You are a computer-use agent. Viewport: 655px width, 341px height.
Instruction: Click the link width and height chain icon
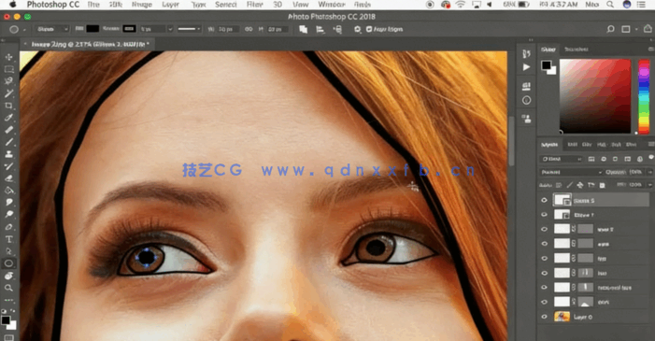(249, 29)
